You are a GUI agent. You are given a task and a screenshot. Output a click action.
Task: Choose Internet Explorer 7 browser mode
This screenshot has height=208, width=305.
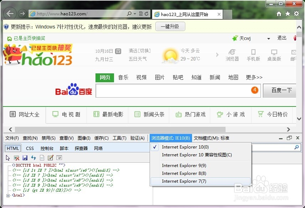click(x=201, y=181)
